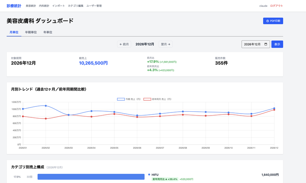Toggle the 前年同月 売上 legend swatch
Screen dimensions: 306x183
[147, 99]
